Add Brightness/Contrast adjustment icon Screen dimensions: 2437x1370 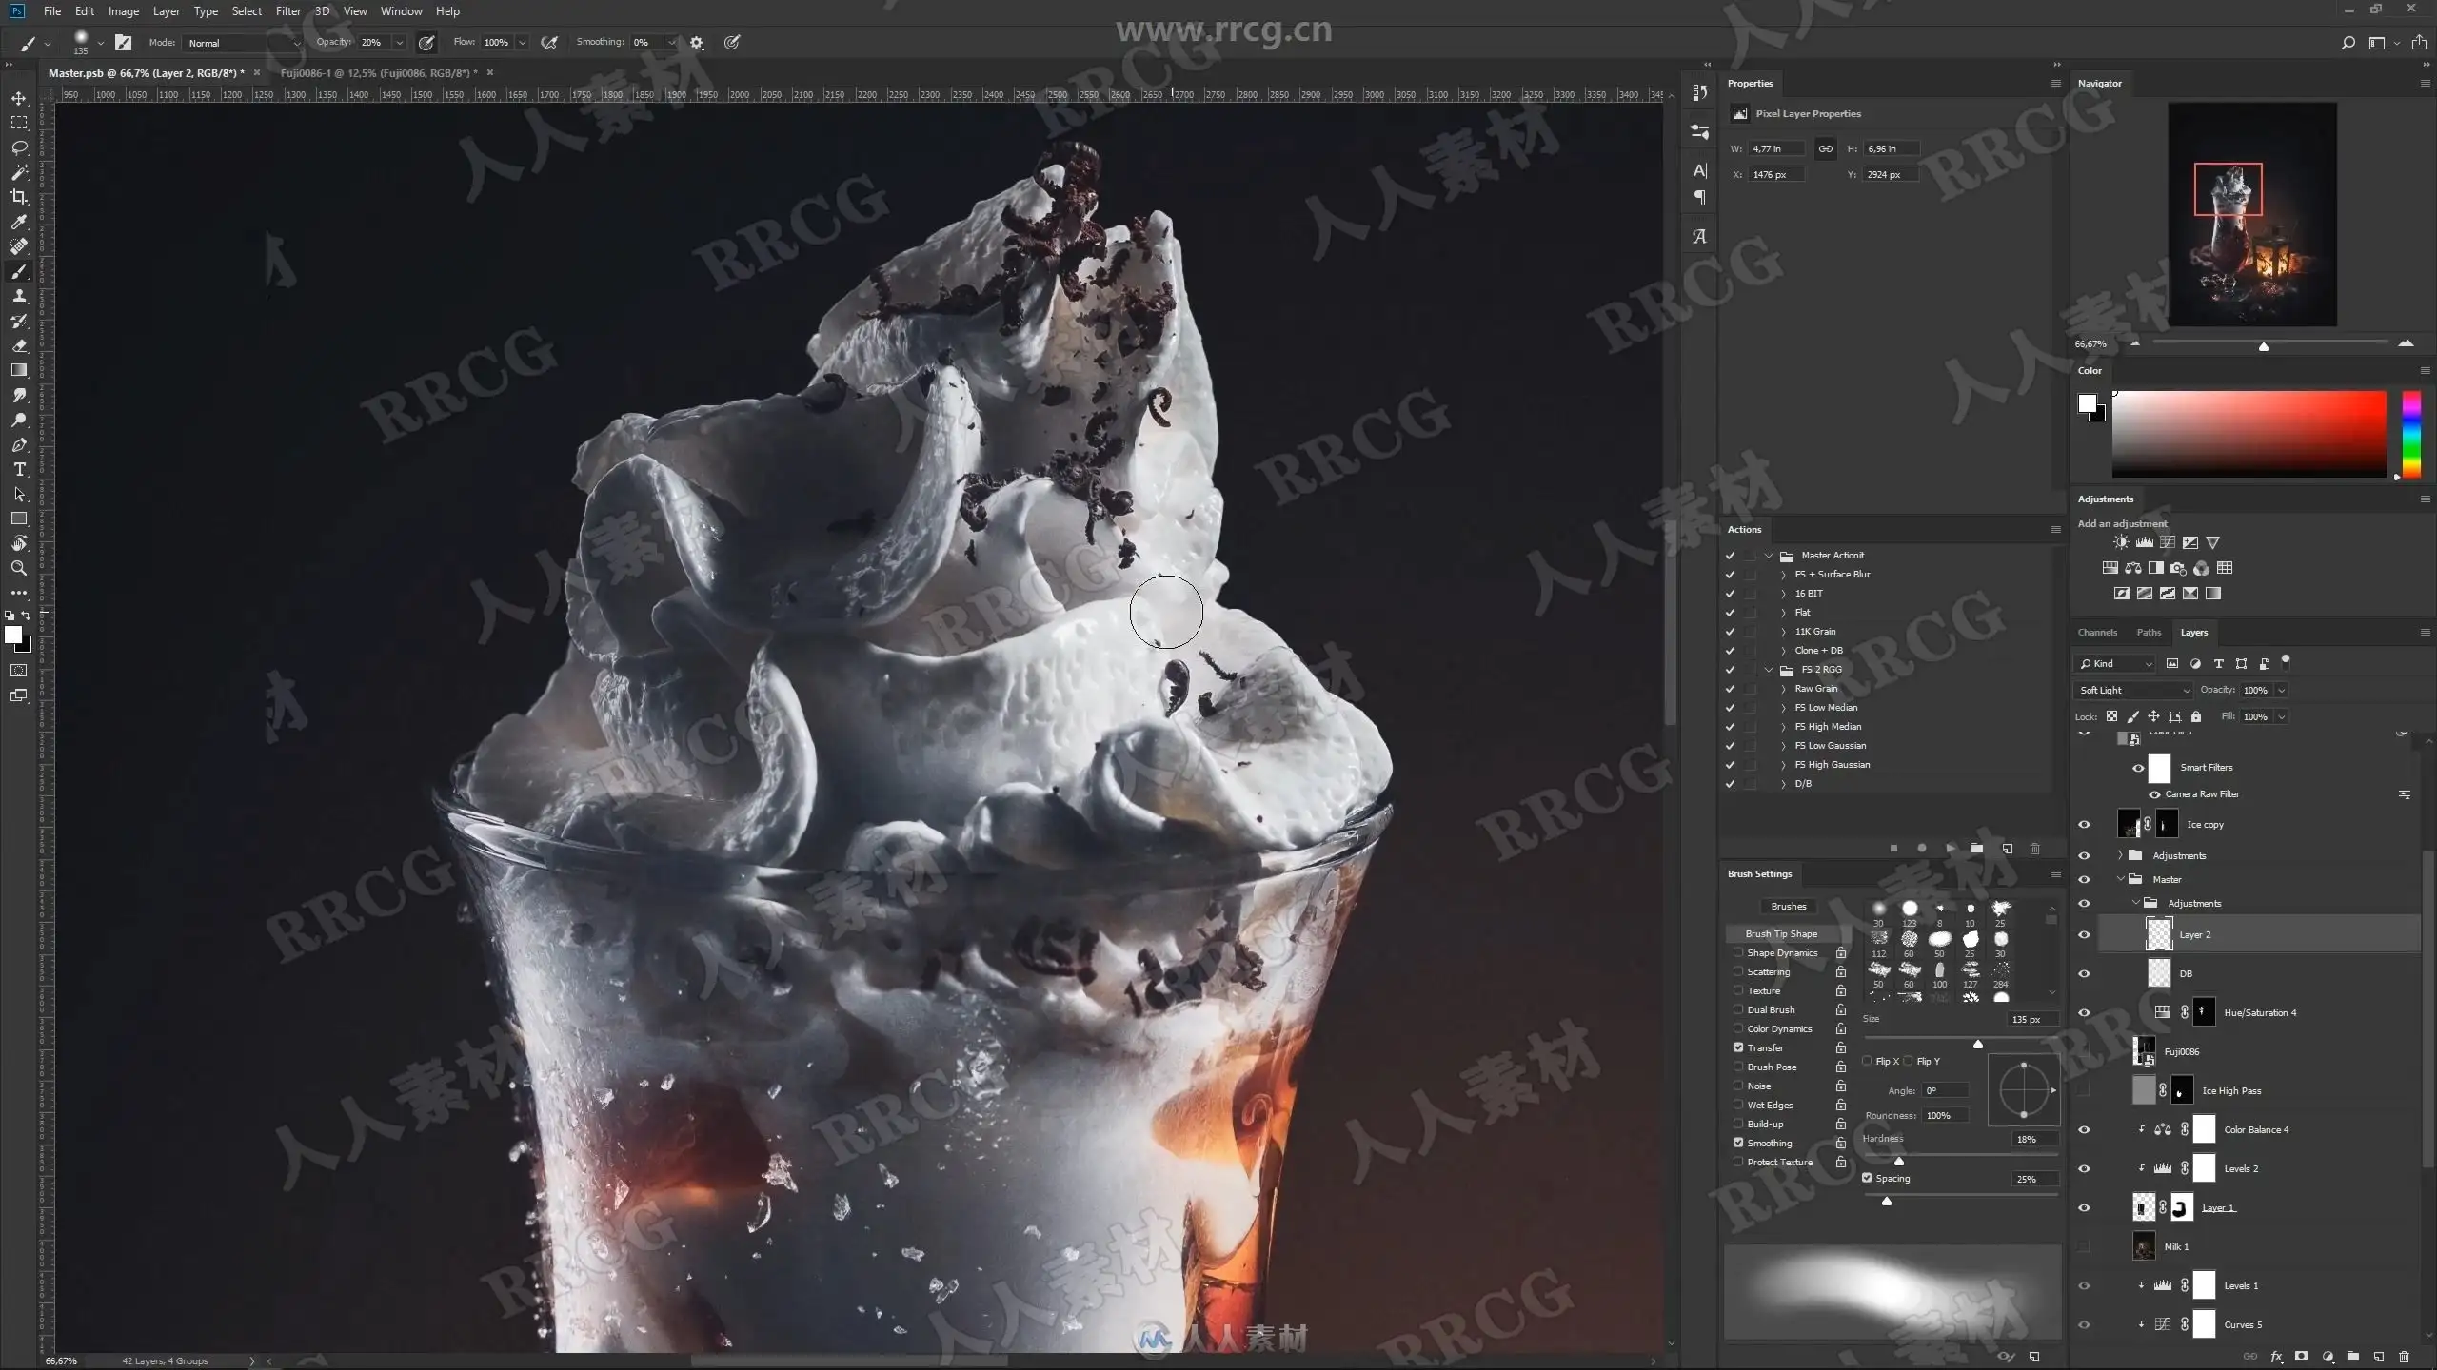(x=2121, y=542)
